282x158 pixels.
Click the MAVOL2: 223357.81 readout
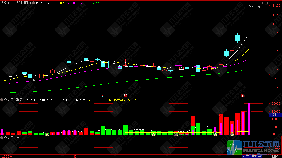(128, 100)
